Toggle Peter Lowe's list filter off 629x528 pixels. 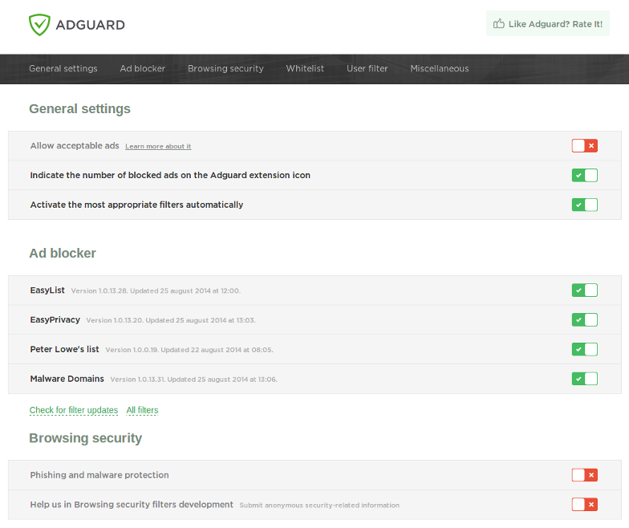(x=584, y=349)
